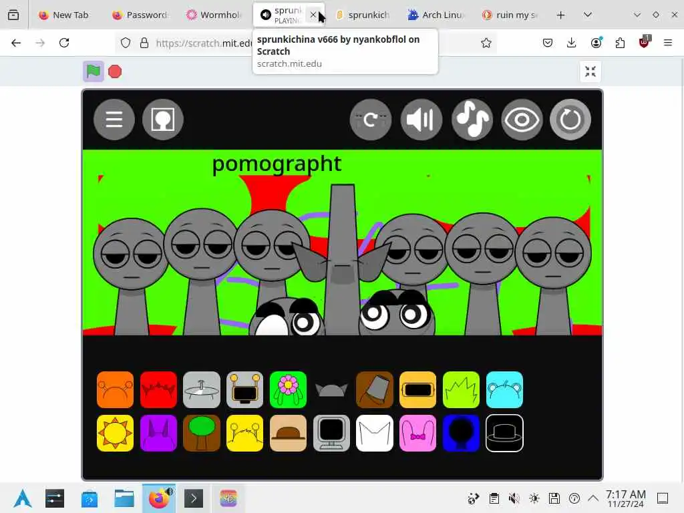Click the red stop sign button
684x513 pixels.
(115, 71)
